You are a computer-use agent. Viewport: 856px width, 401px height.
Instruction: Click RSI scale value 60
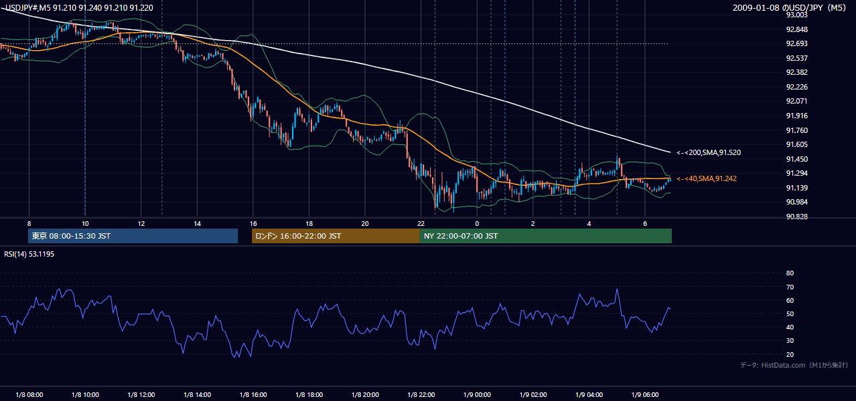pos(790,300)
